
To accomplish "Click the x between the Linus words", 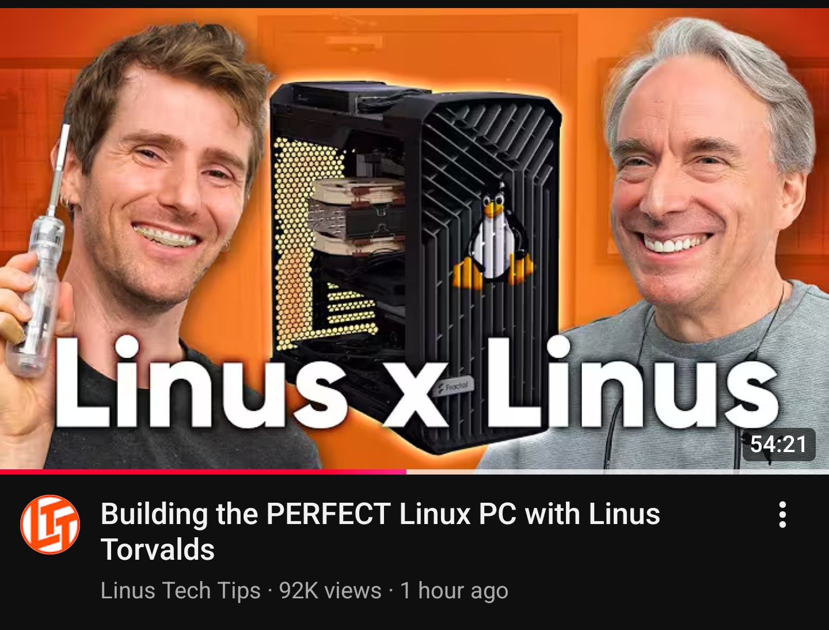I will [414, 397].
